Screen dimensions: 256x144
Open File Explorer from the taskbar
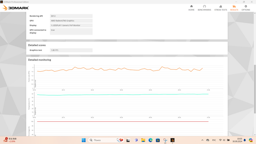click(143, 140)
